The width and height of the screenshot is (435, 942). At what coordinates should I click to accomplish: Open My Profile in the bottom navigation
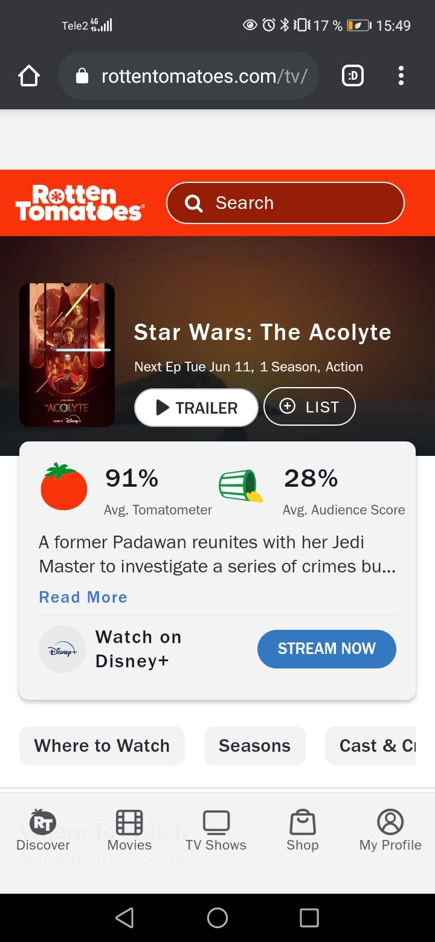point(390,830)
